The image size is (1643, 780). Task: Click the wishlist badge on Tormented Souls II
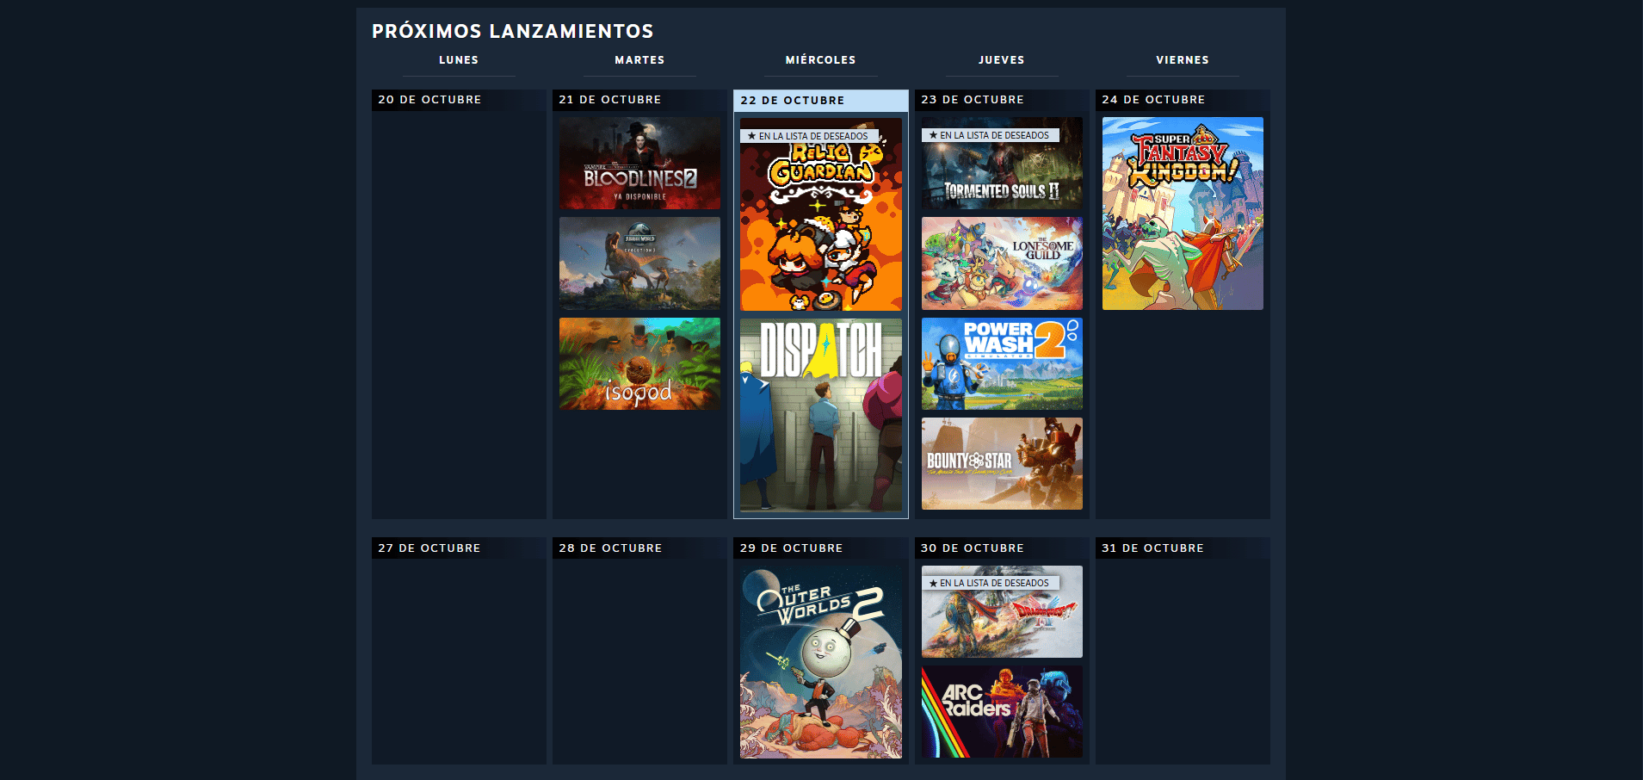tap(991, 135)
